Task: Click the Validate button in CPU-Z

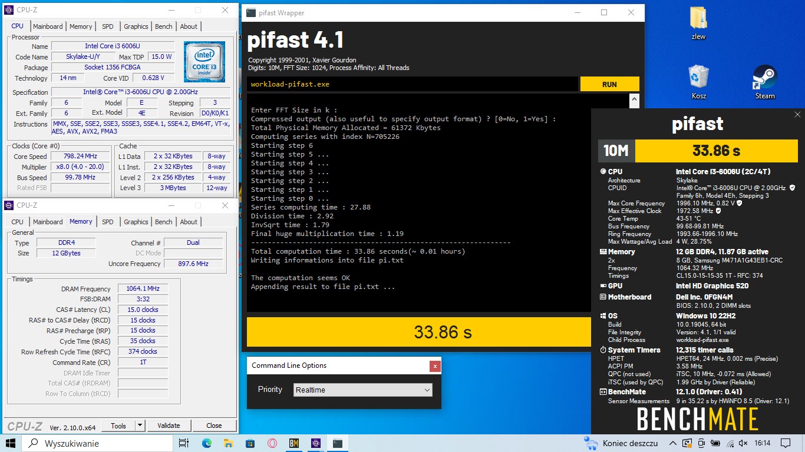Action: tap(169, 426)
